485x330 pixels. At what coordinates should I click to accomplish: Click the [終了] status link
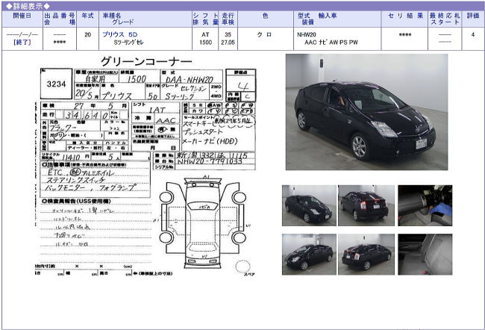coord(22,42)
